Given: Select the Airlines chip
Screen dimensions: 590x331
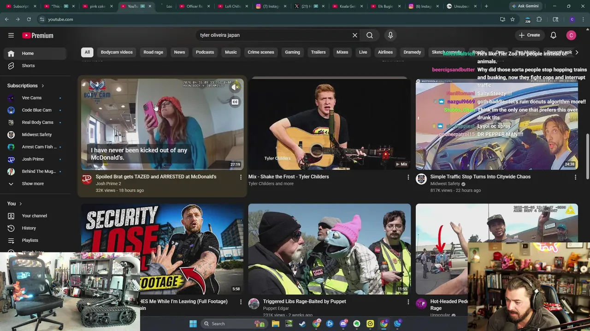Looking at the screenshot, I should tap(385, 52).
